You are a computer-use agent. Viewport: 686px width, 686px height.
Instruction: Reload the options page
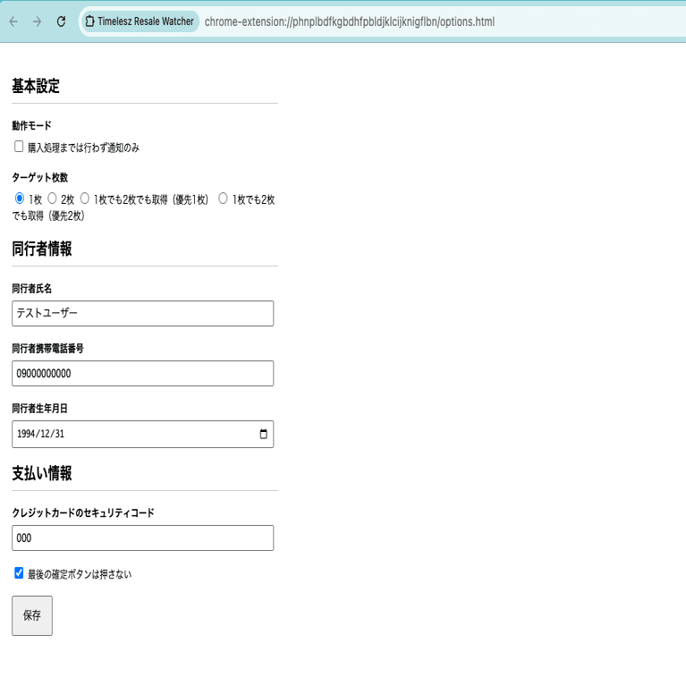[61, 21]
